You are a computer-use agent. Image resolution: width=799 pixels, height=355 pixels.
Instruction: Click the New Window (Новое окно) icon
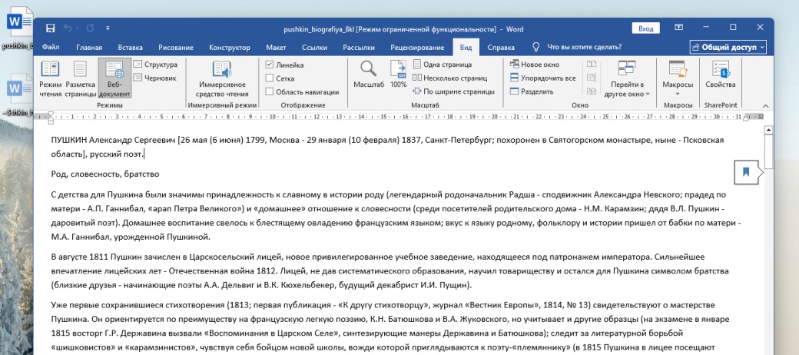[x=516, y=65]
